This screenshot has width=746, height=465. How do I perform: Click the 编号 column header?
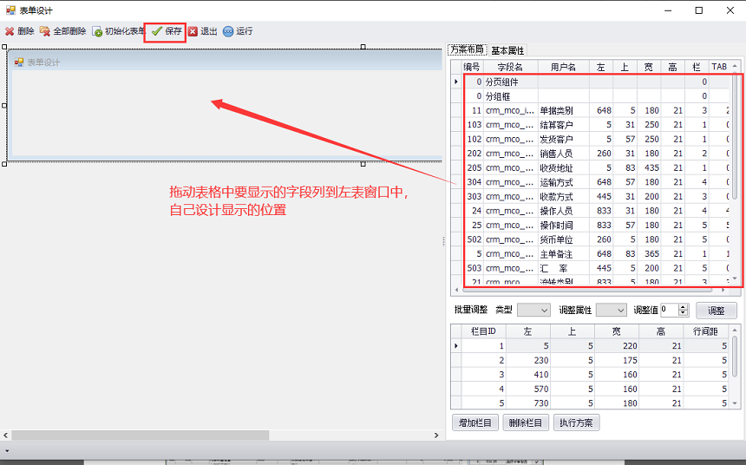pyautogui.click(x=472, y=67)
